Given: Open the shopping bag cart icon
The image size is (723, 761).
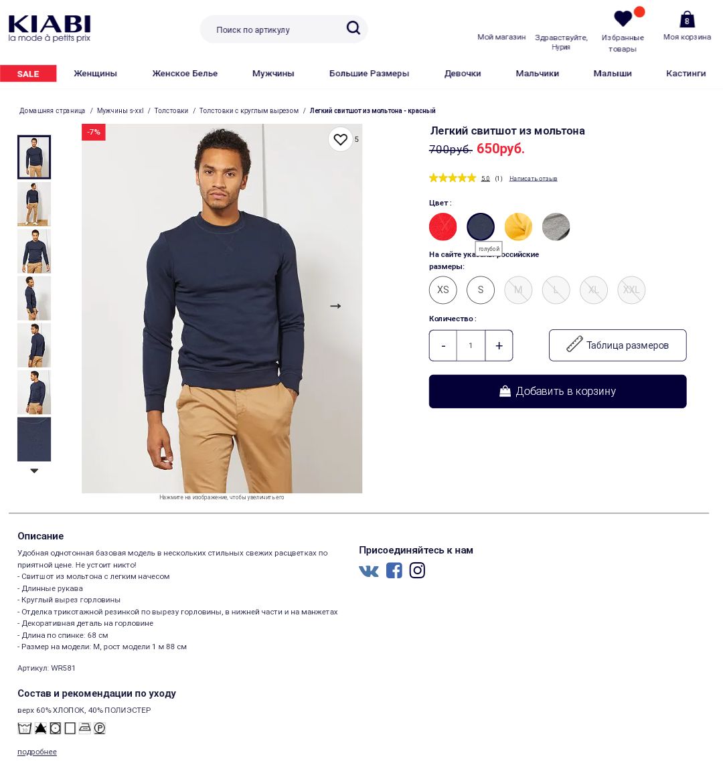Looking at the screenshot, I should (687, 19).
